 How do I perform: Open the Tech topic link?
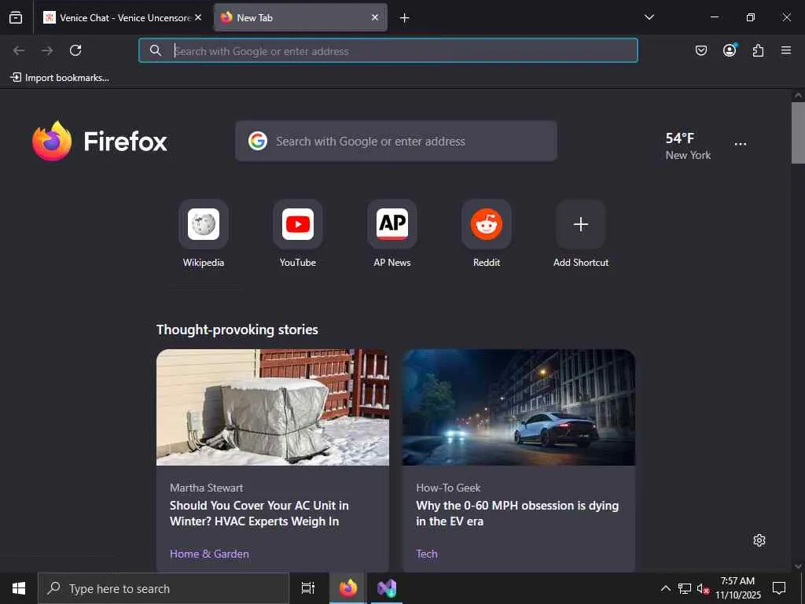[x=427, y=554]
